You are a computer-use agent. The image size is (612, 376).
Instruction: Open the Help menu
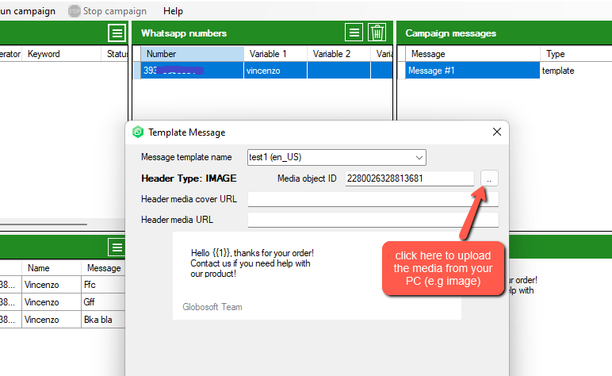coord(173,11)
